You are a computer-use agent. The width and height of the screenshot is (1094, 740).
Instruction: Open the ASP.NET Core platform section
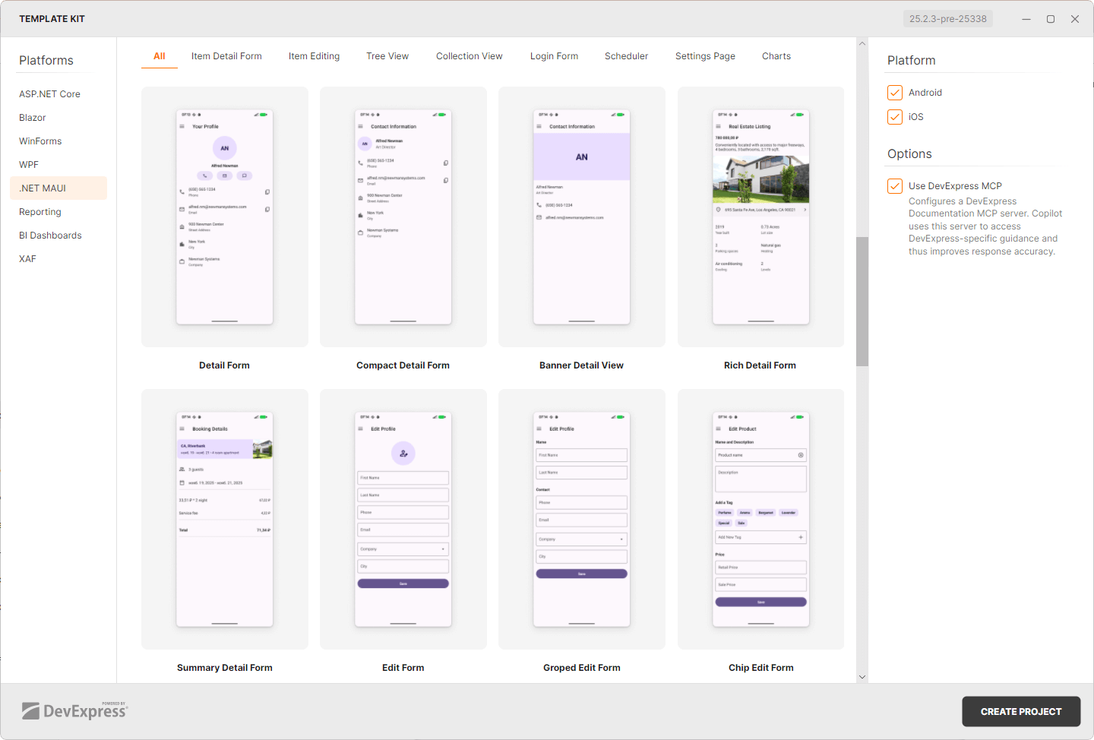point(49,93)
